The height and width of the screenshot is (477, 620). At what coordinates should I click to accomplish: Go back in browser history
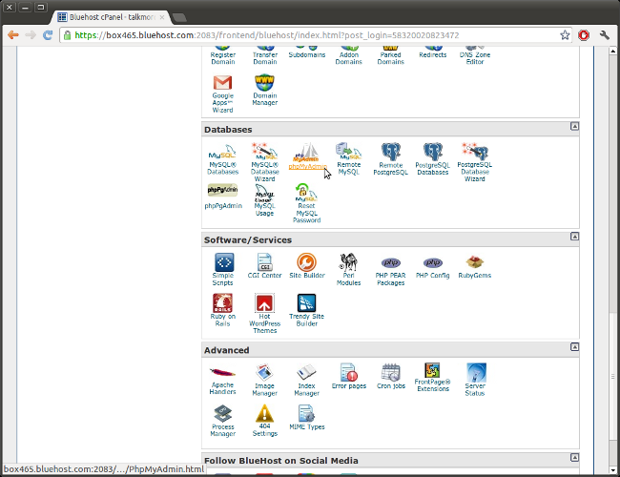click(13, 35)
